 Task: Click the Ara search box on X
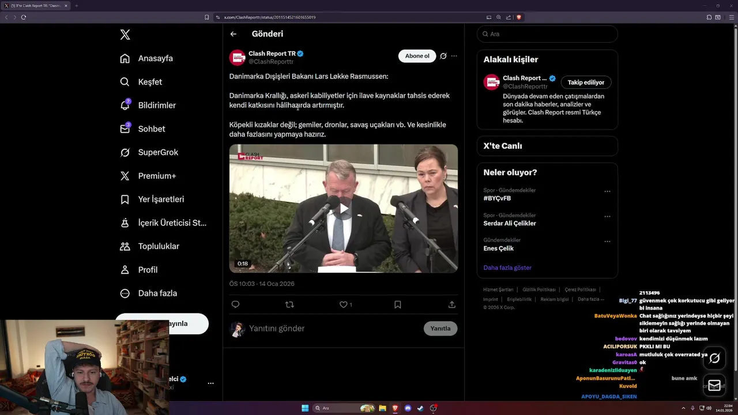point(547,34)
